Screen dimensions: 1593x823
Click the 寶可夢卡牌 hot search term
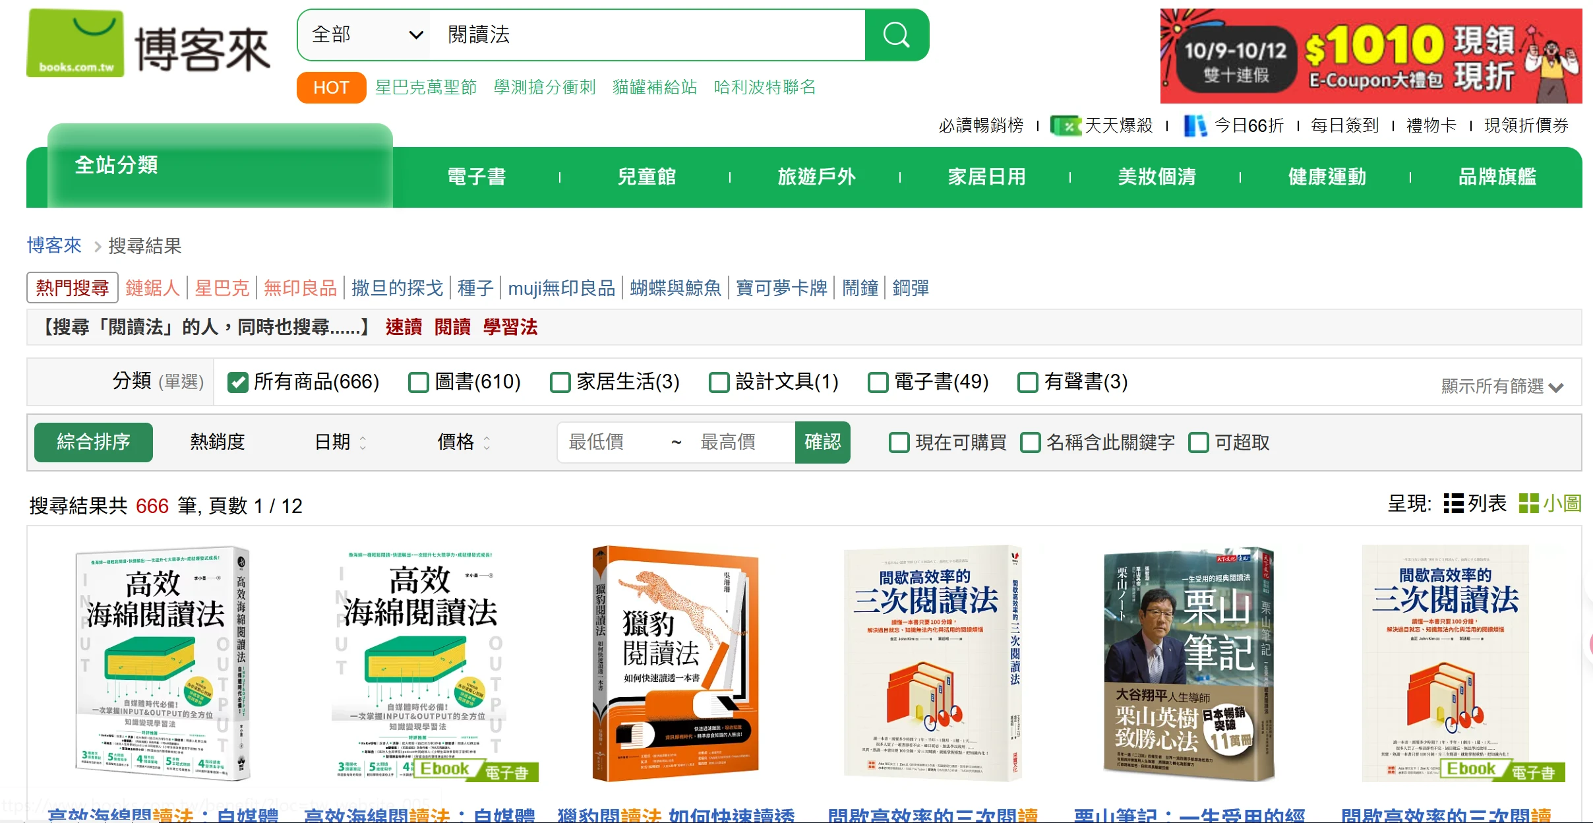tap(781, 288)
